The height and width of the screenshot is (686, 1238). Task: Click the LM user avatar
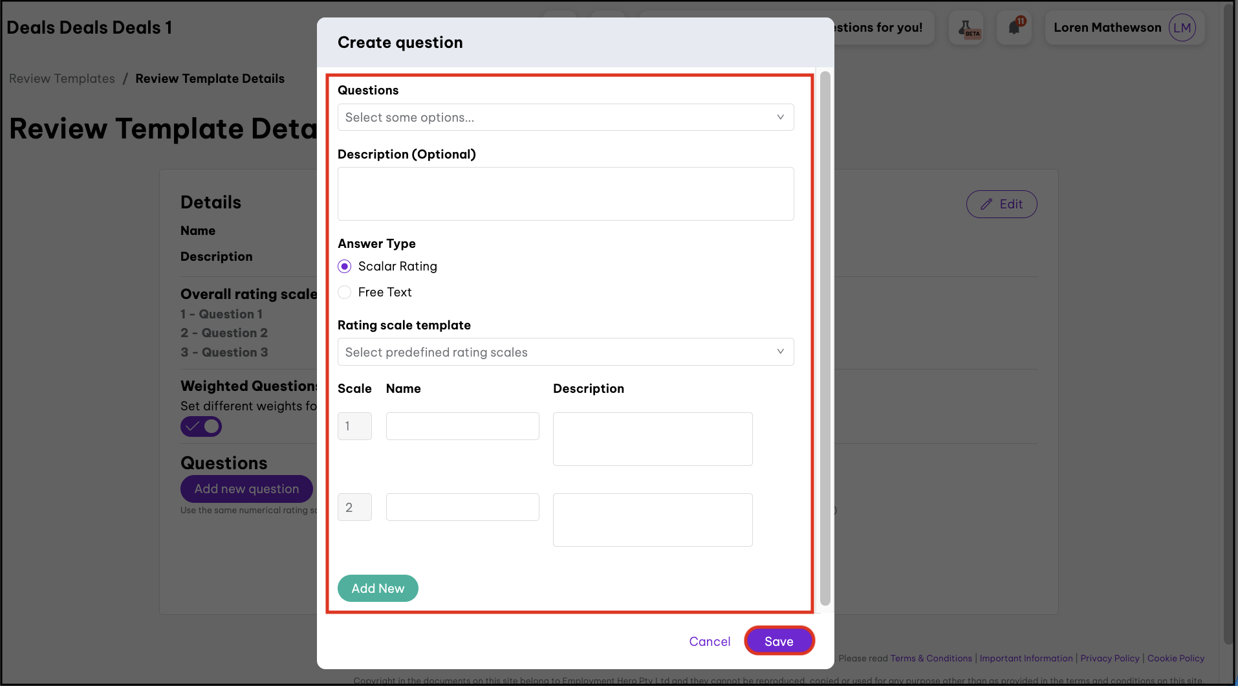tap(1182, 28)
